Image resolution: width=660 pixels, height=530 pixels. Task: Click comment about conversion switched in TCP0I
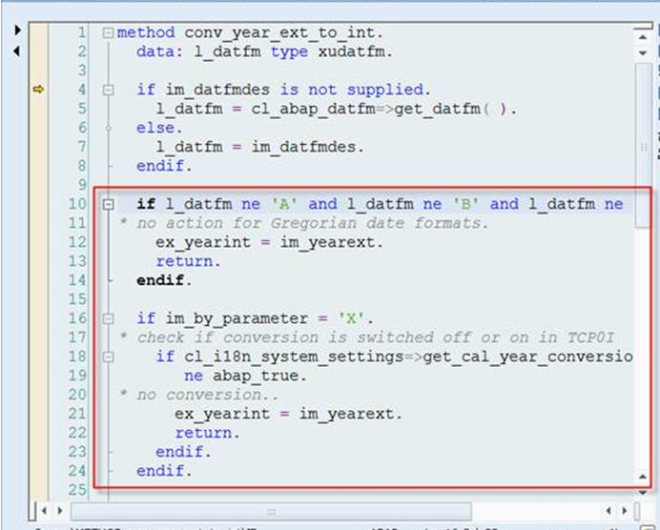click(376, 337)
